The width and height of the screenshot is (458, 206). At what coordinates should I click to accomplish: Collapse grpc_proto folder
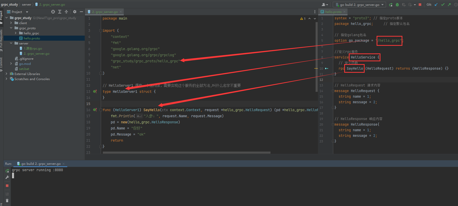[11, 28]
